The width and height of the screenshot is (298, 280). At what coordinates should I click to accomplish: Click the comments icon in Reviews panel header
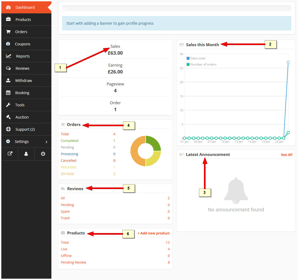pos(63,189)
